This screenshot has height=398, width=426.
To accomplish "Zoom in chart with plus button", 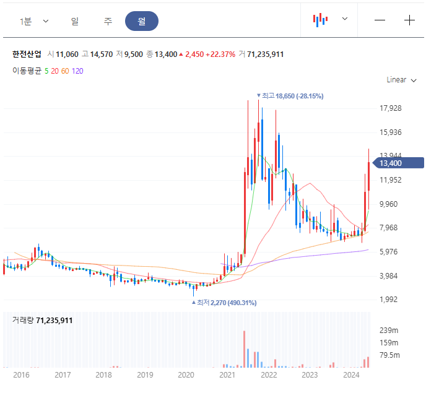I will click(409, 20).
